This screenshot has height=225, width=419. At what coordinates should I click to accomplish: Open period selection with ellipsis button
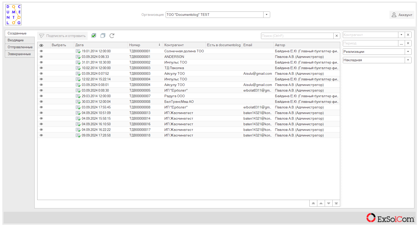point(401,43)
